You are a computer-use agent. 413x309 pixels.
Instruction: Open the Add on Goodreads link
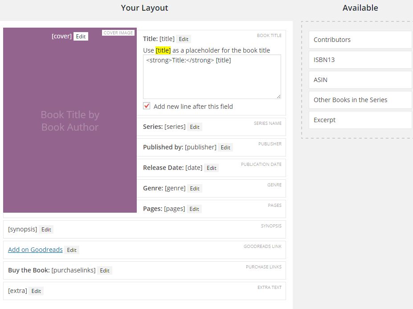35,250
